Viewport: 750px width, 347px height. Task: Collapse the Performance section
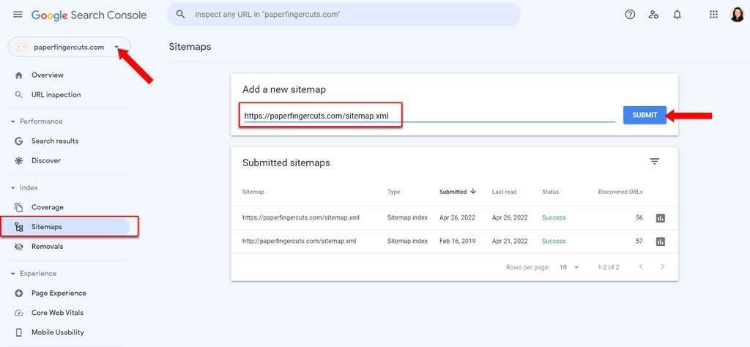point(13,122)
